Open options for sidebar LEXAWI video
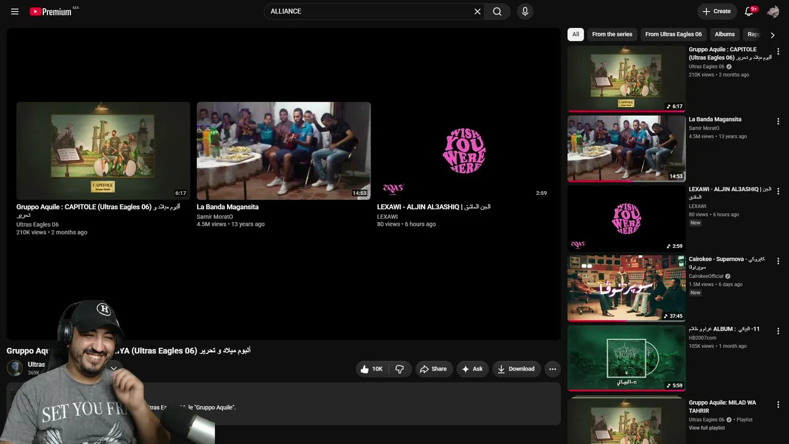 coord(778,191)
